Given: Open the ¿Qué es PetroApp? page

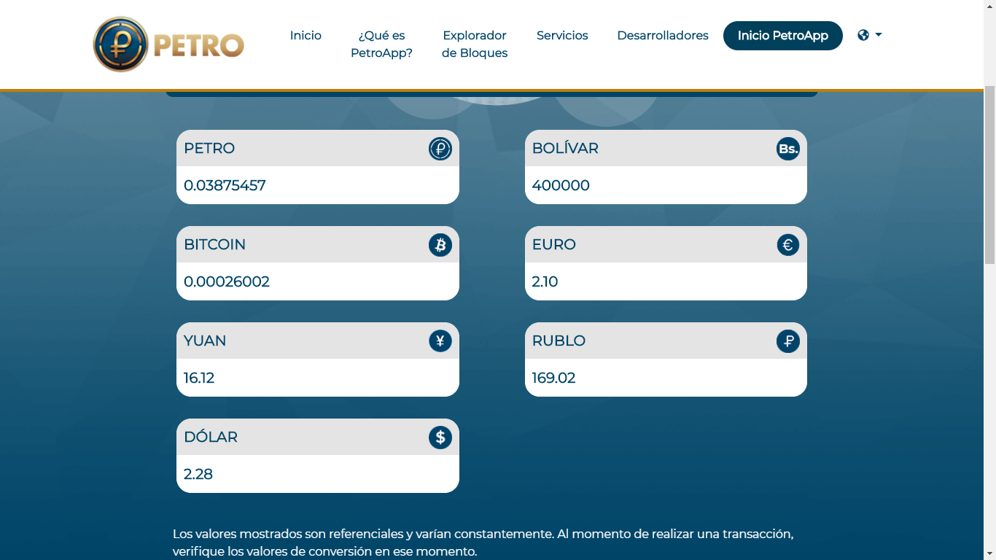Looking at the screenshot, I should (x=381, y=44).
